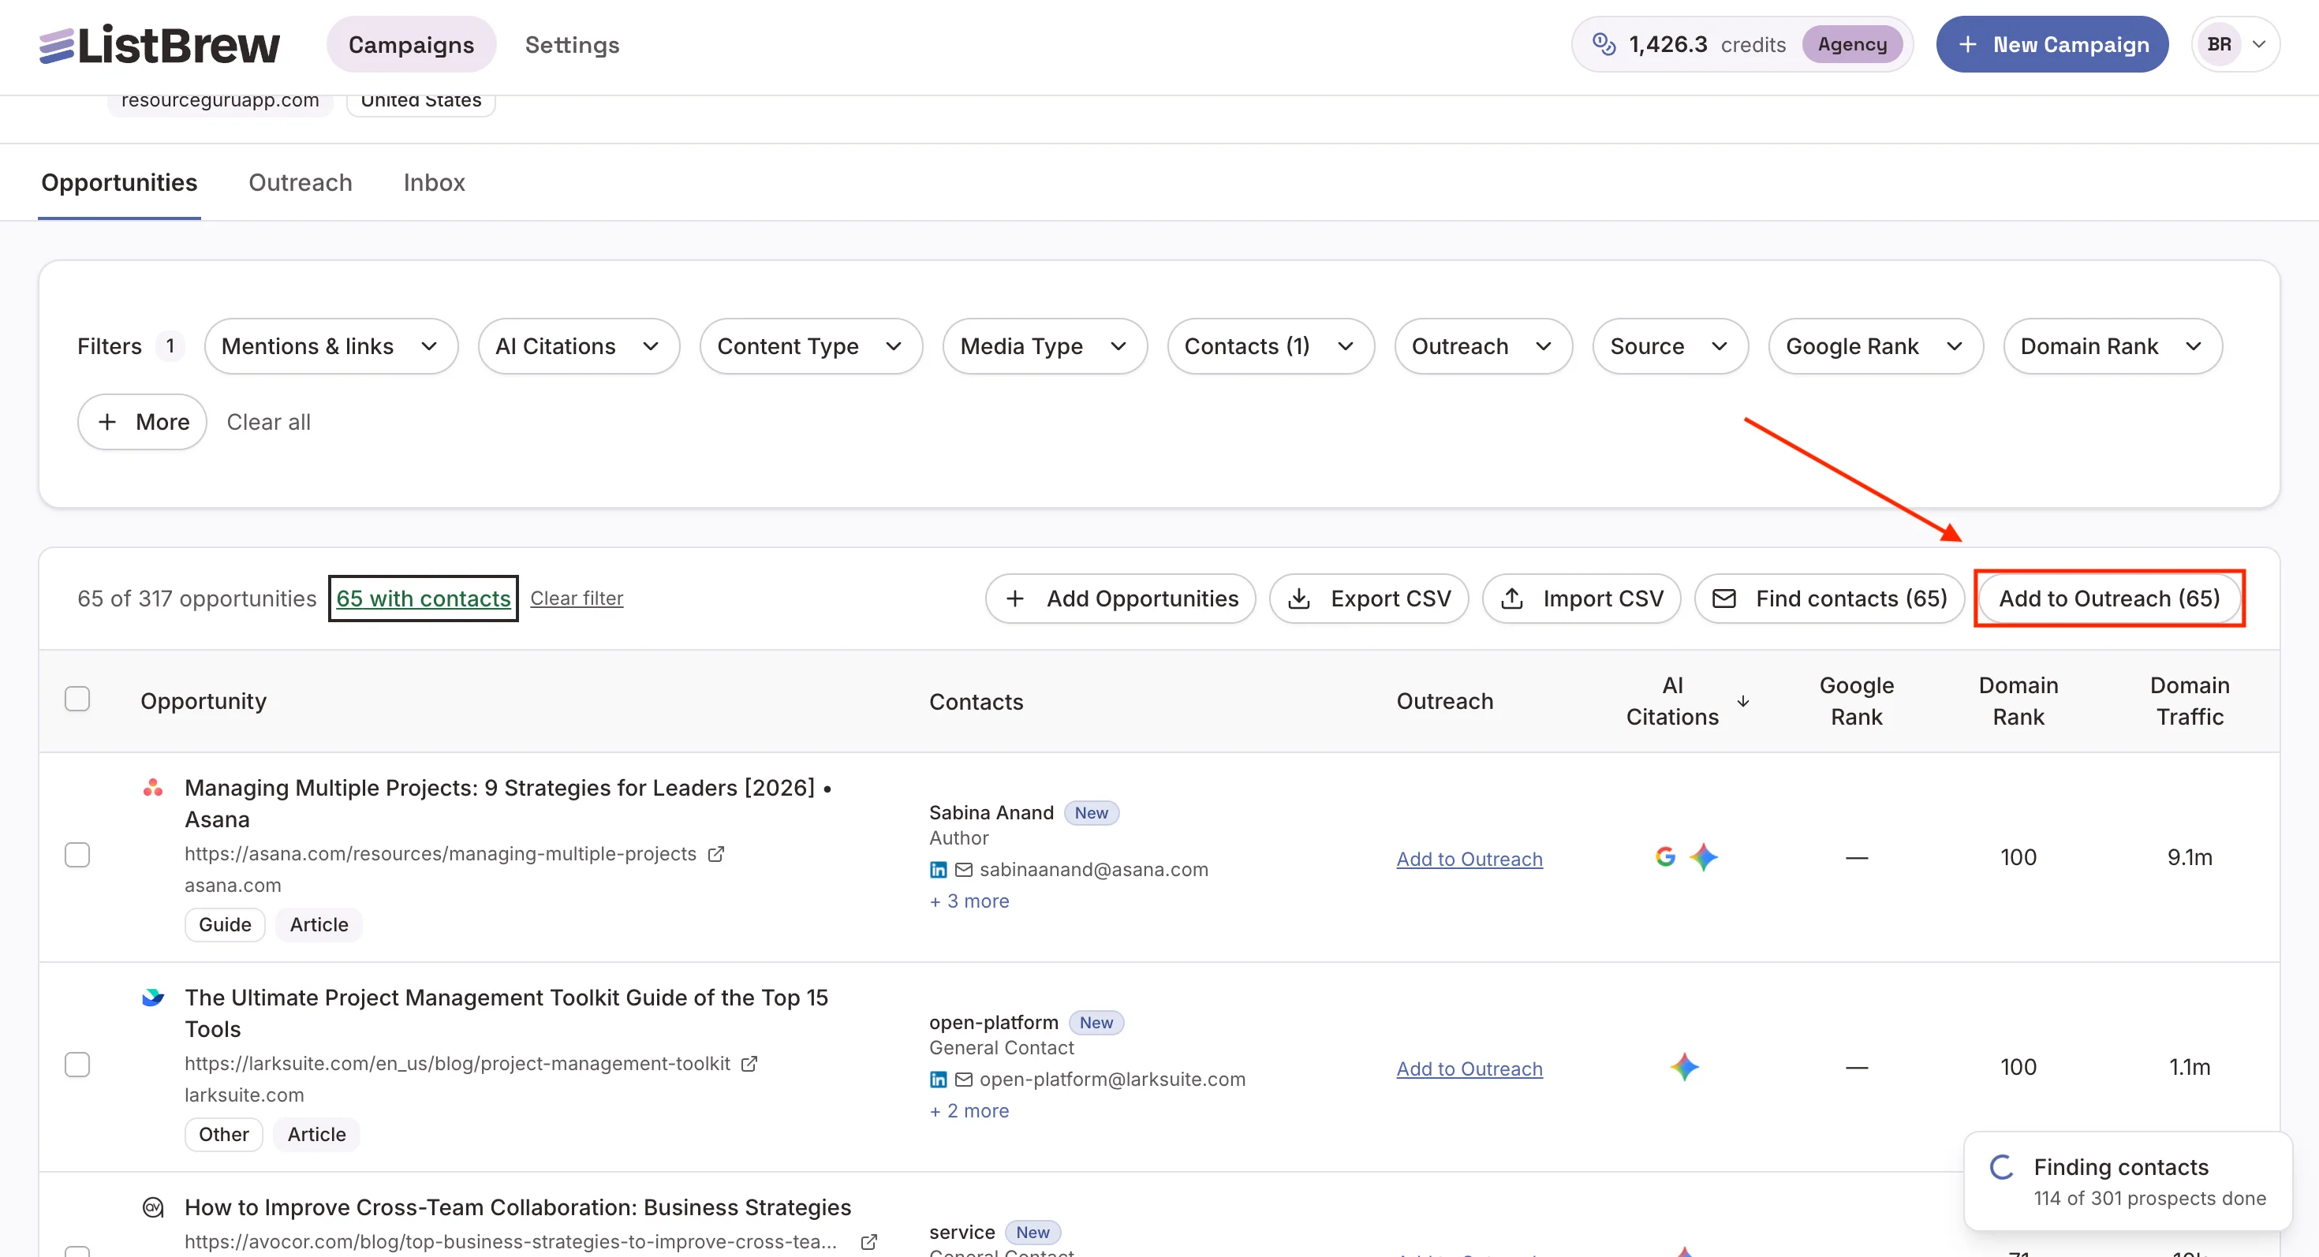Screen dimensions: 2319x1257
Task: Click the 65 with contacts link
Action: coord(423,599)
